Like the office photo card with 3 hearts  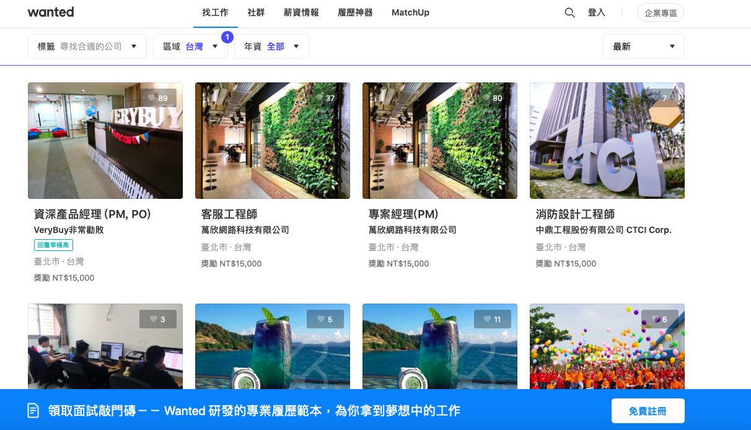tap(158, 319)
